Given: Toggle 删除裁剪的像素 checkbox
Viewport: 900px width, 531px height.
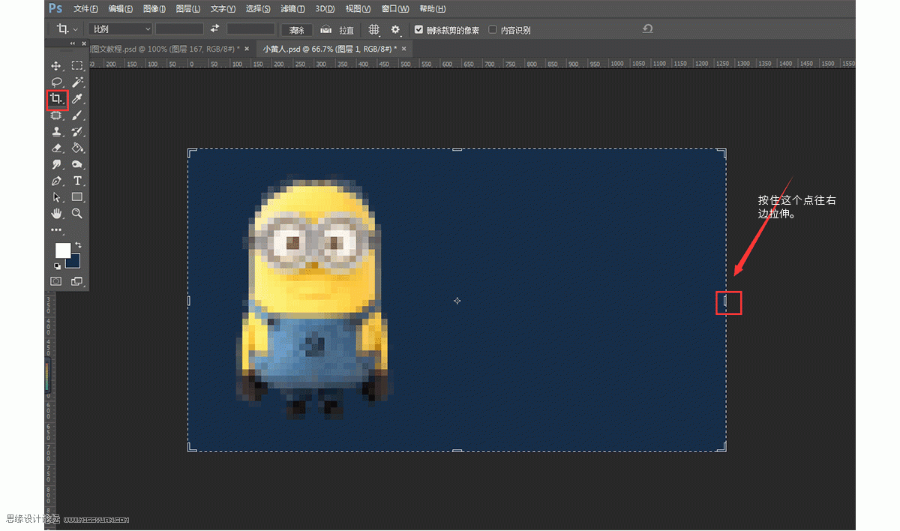Looking at the screenshot, I should coord(419,30).
